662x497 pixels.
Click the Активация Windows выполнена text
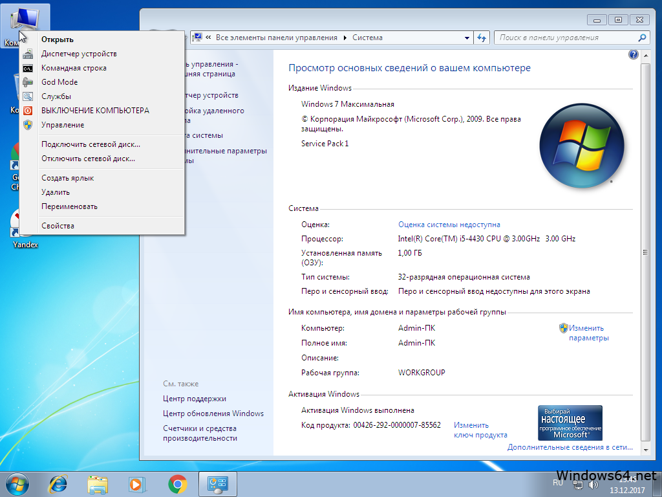pyautogui.click(x=358, y=410)
